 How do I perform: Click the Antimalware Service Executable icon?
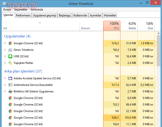point(10,85)
